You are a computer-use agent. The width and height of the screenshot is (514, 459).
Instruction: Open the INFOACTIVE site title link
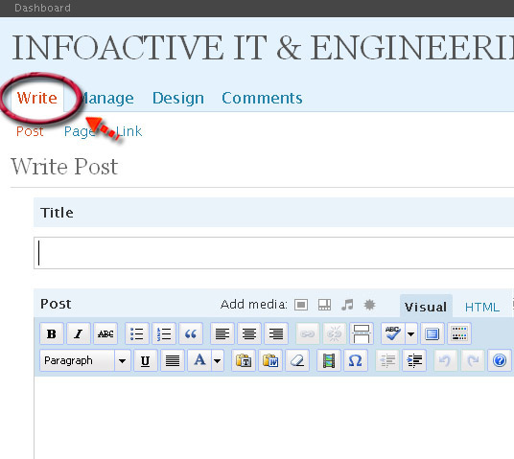(x=263, y=48)
